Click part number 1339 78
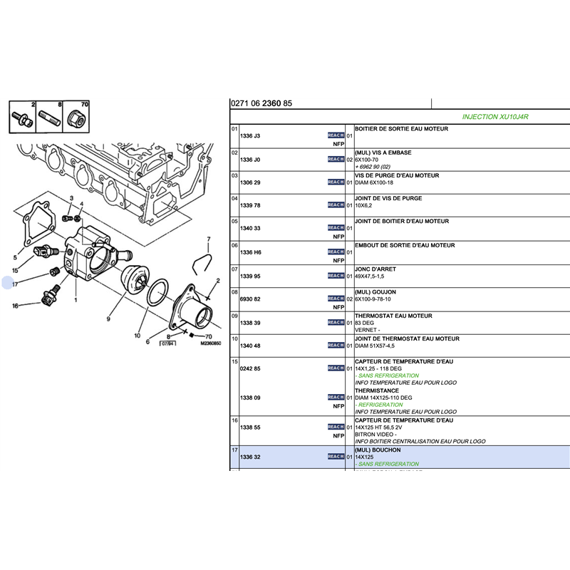This screenshot has width=570, height=570. click(250, 205)
